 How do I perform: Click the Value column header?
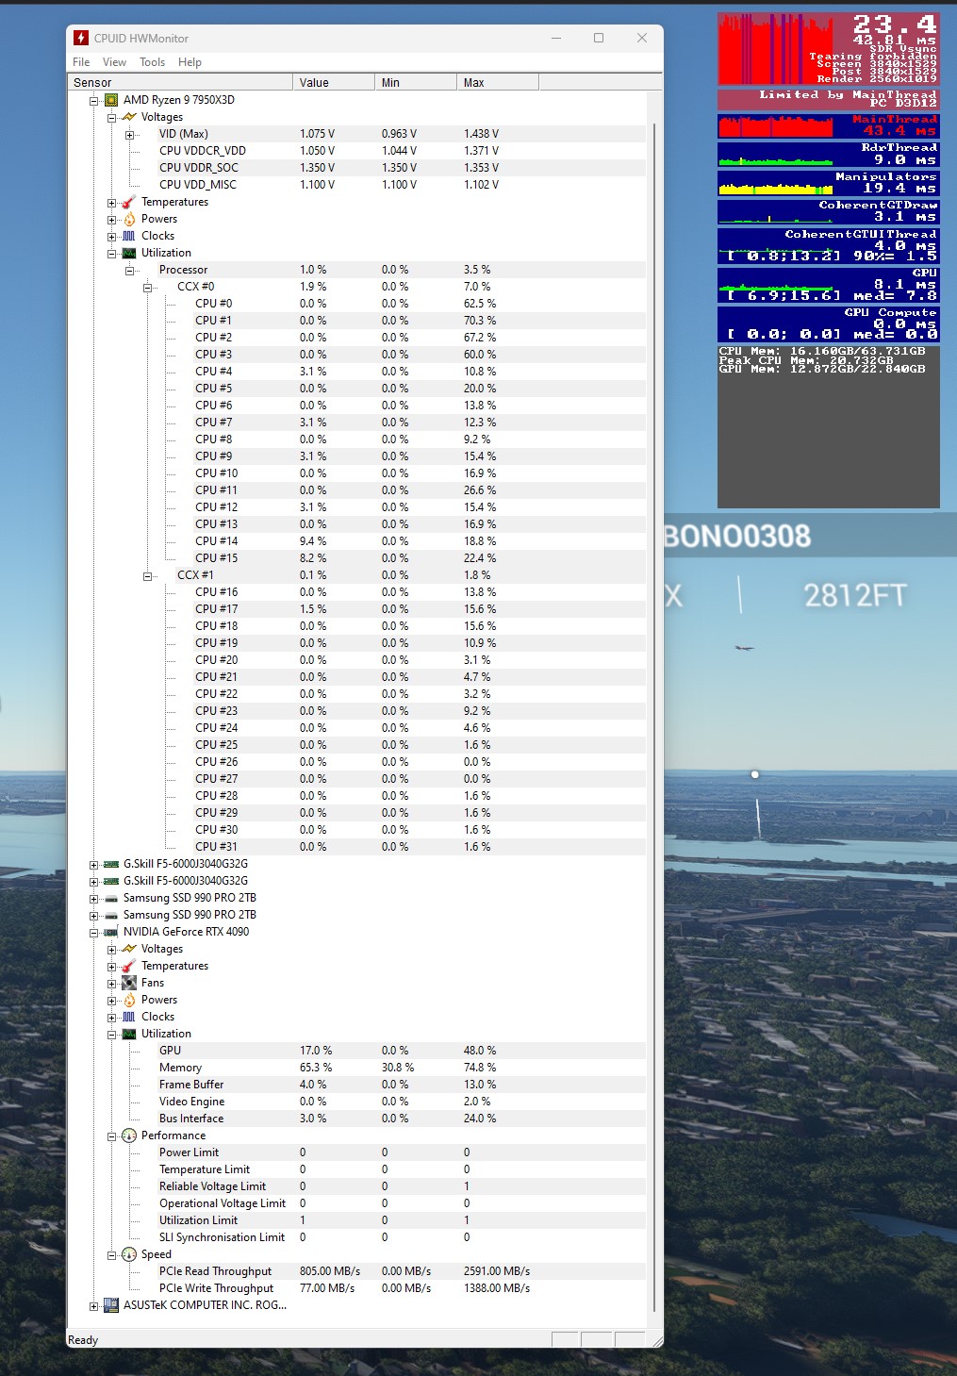334,83
